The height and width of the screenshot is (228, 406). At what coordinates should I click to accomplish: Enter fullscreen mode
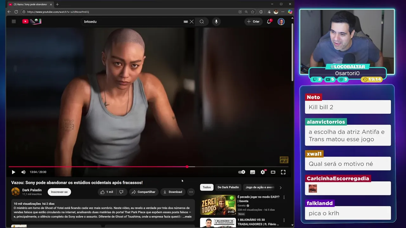(x=283, y=172)
